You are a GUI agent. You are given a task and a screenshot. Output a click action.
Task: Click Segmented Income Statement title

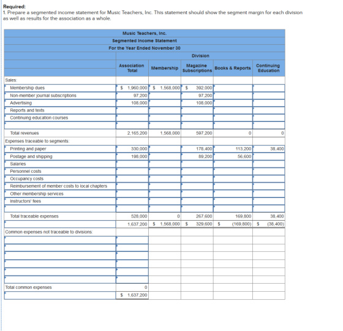[x=145, y=41]
